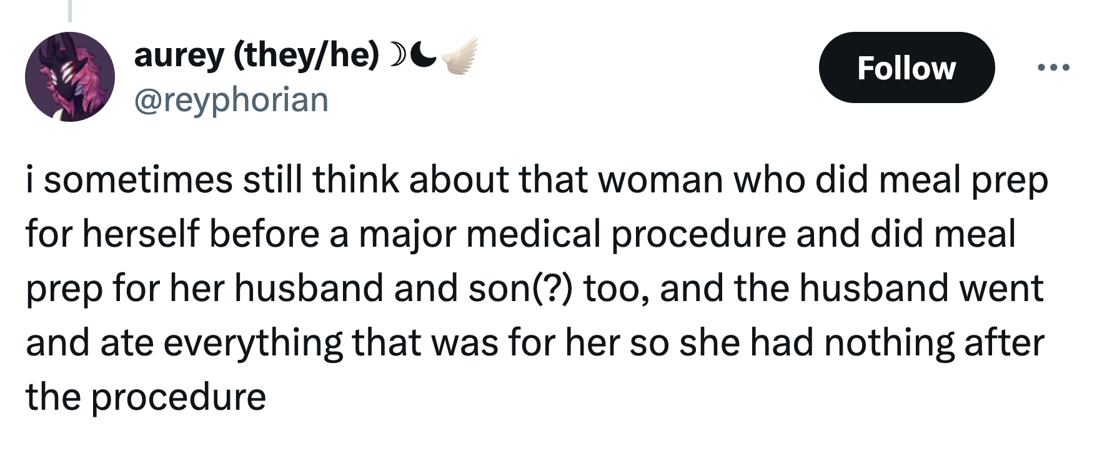Viewport: 1097px width, 456px height.
Task: Open aurey's profile picture avatar
Action: pos(70,77)
